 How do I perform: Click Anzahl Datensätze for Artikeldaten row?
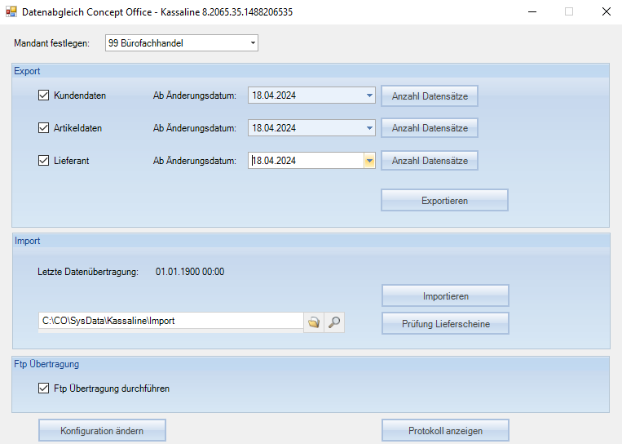[430, 128]
